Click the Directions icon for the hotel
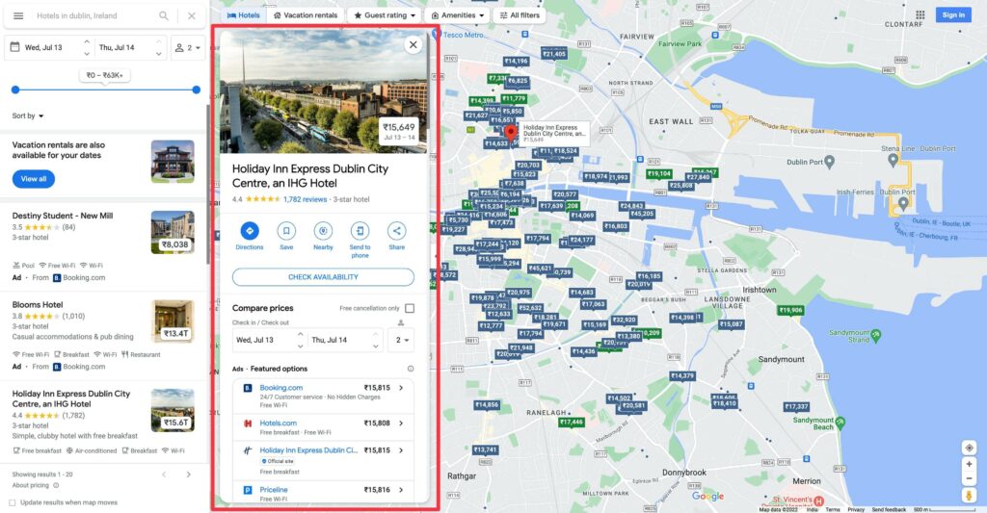 coord(249,231)
